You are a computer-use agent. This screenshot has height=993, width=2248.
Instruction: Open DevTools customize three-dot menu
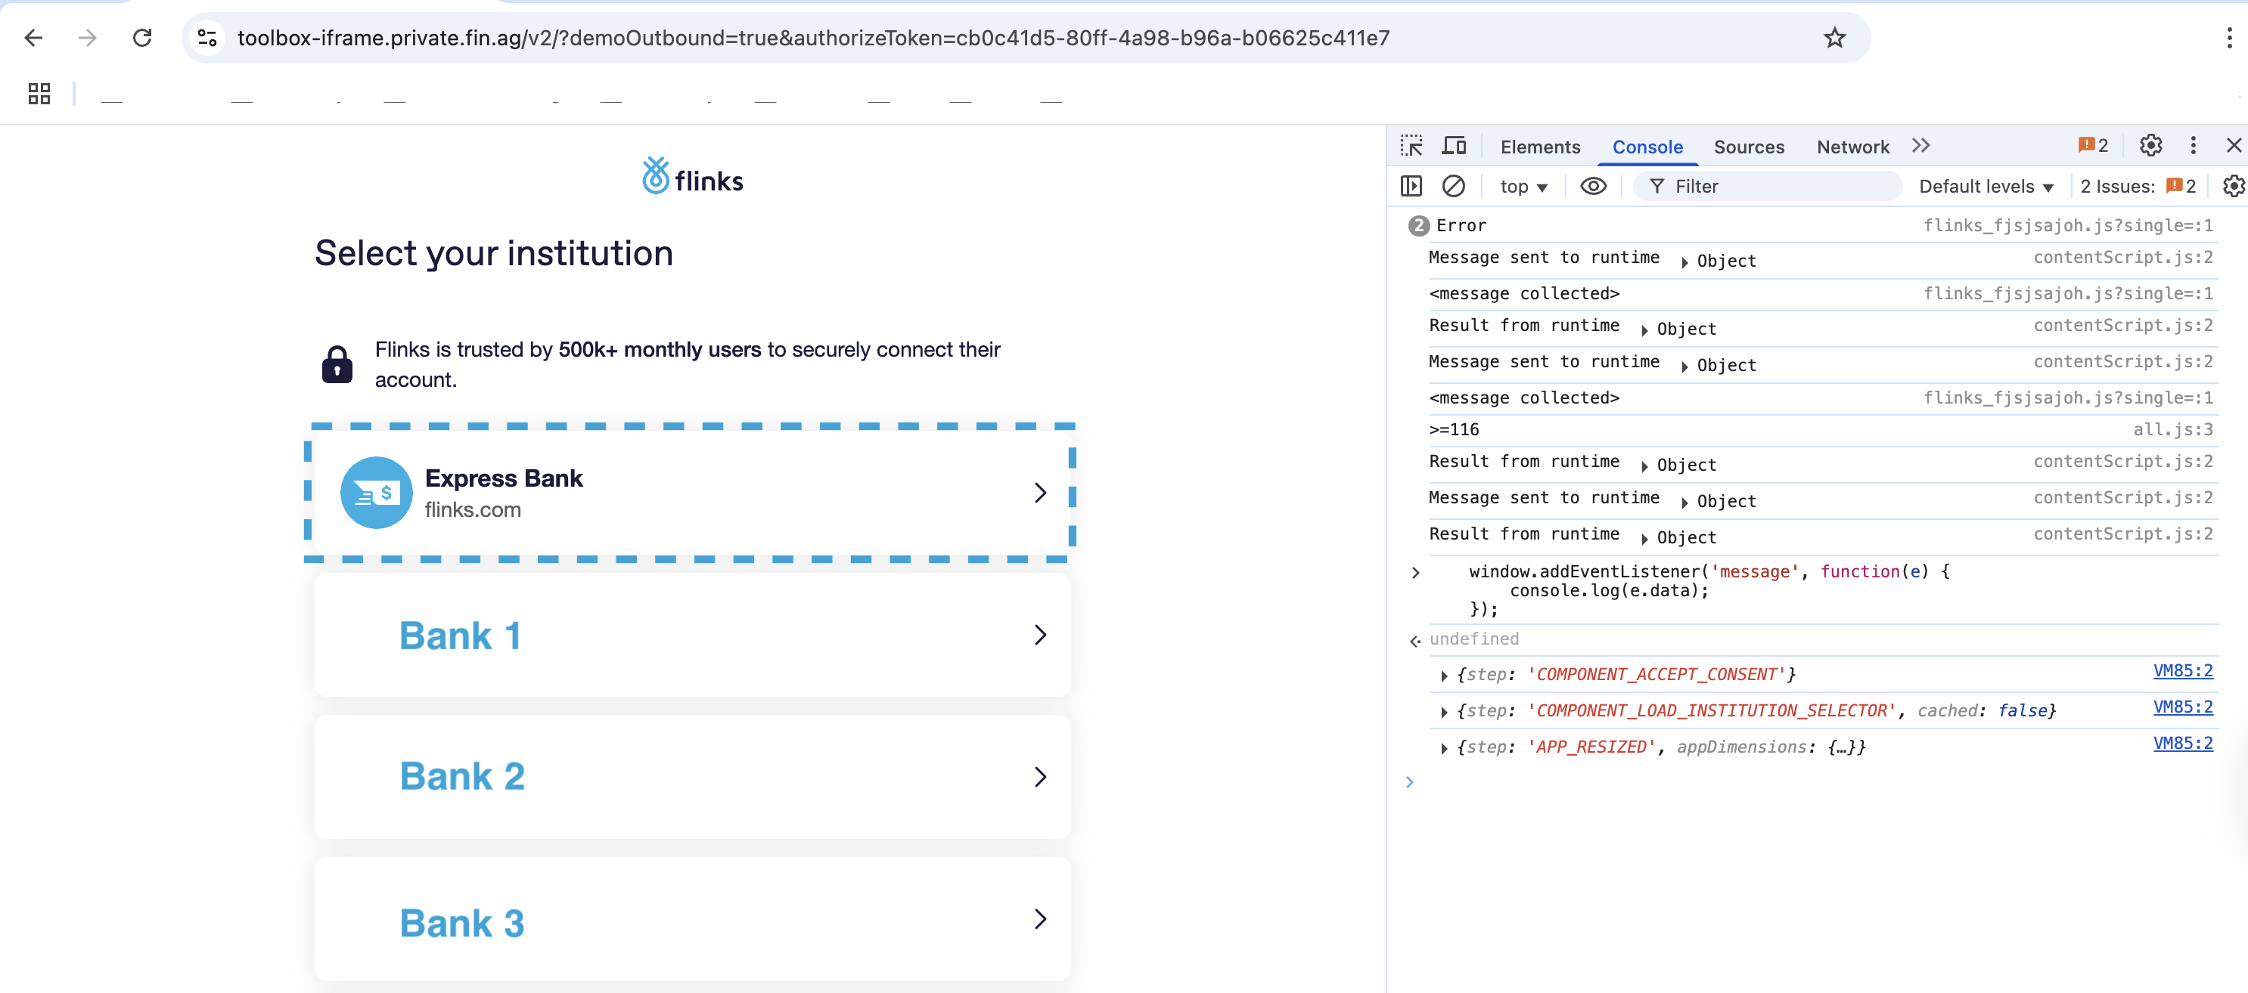coord(2193,146)
